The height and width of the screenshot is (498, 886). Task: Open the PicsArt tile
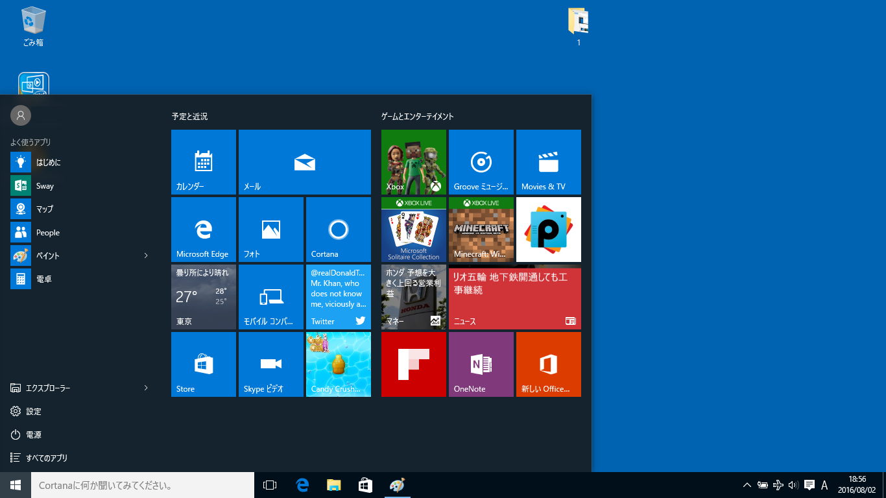click(549, 230)
